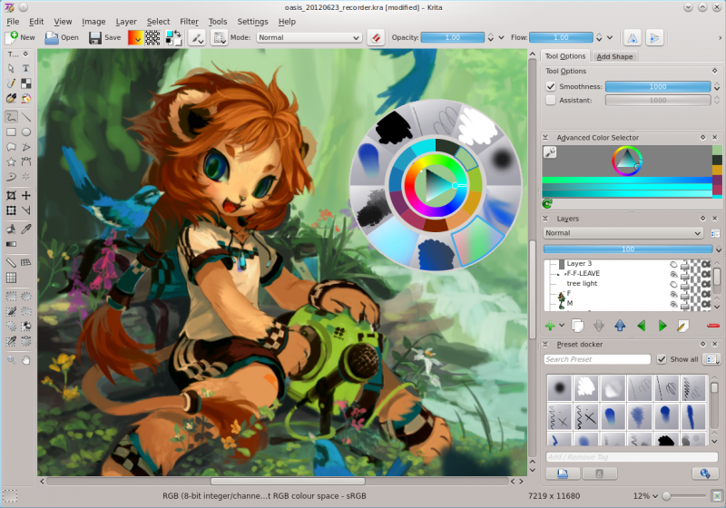The width and height of the screenshot is (726, 508).
Task: Select the straight Line tool
Action: (26, 117)
